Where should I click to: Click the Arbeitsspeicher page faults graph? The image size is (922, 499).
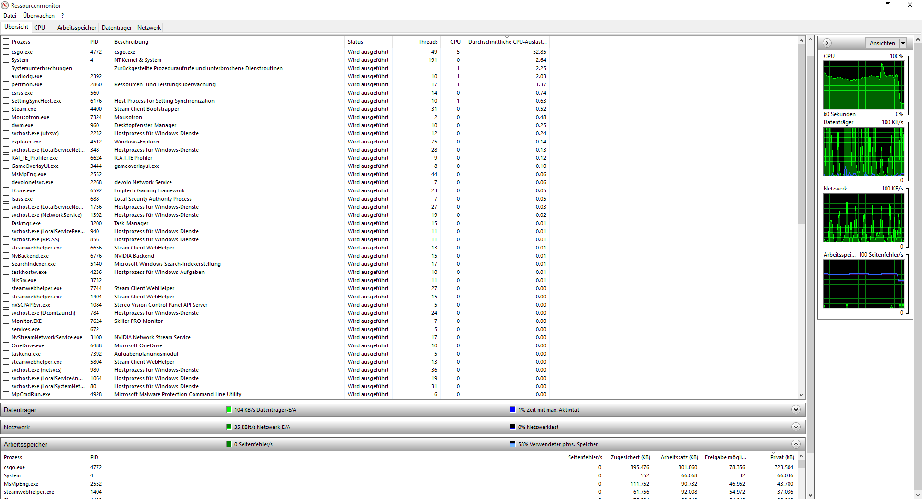pos(863,284)
